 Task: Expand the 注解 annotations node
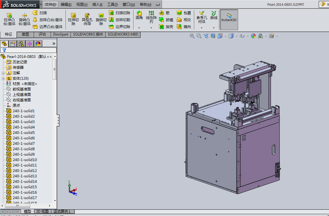pyautogui.click(x=3, y=73)
